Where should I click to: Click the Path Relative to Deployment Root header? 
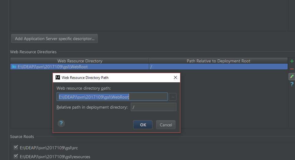[218, 61]
